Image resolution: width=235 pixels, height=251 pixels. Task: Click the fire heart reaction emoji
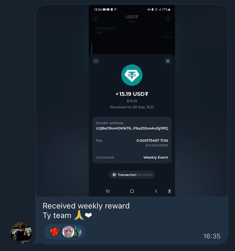click(x=55, y=232)
